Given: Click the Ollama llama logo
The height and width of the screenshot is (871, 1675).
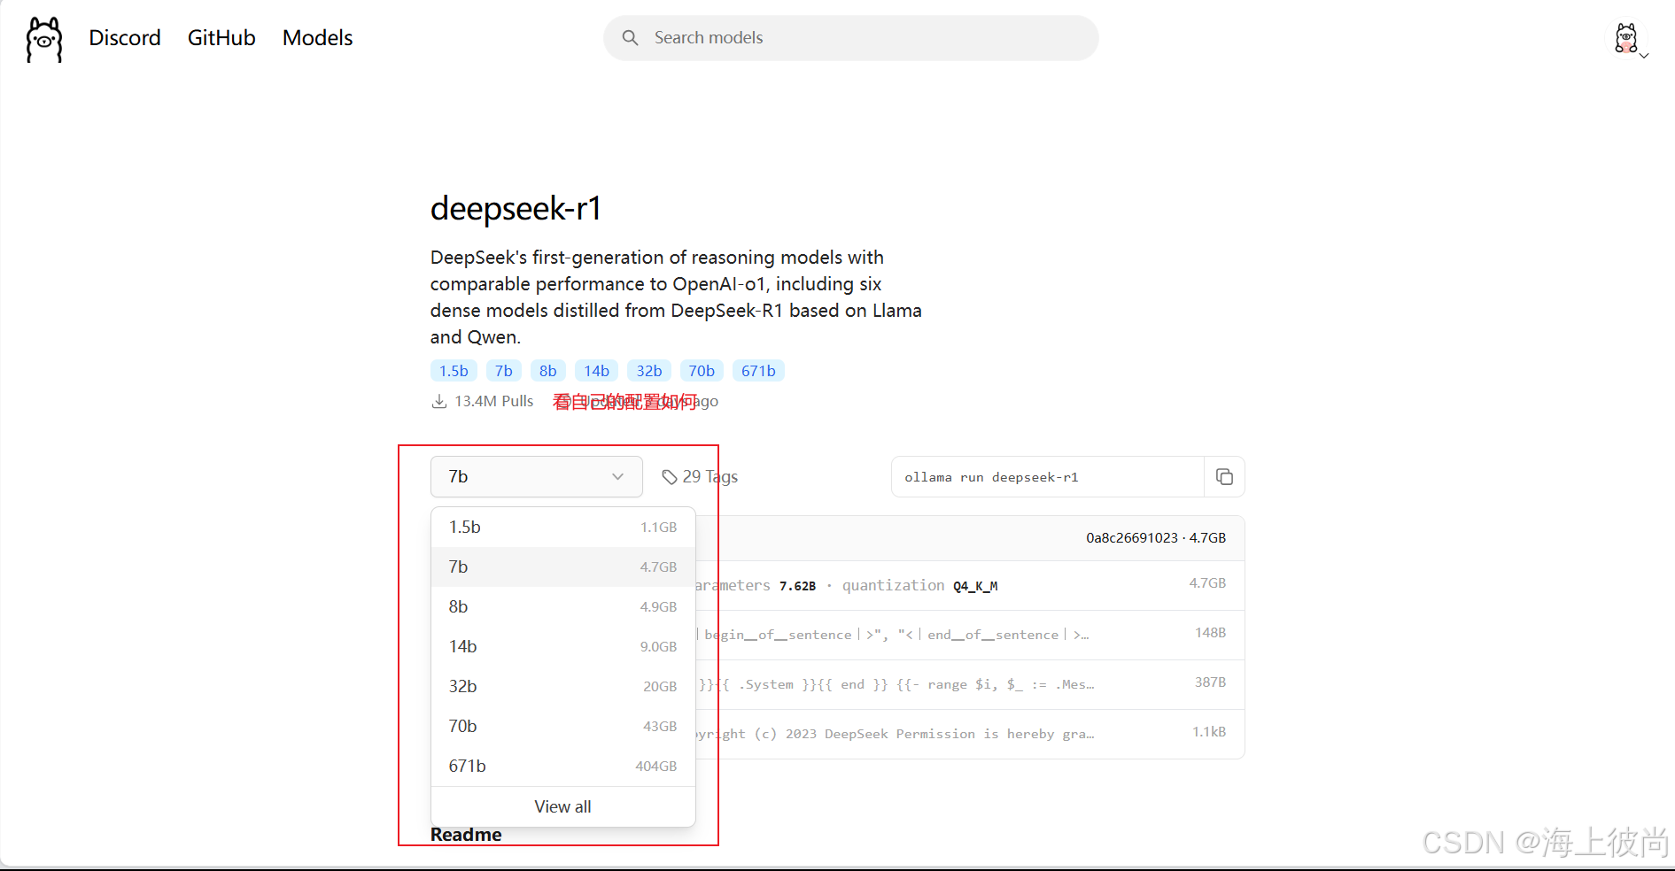Looking at the screenshot, I should [x=43, y=39].
